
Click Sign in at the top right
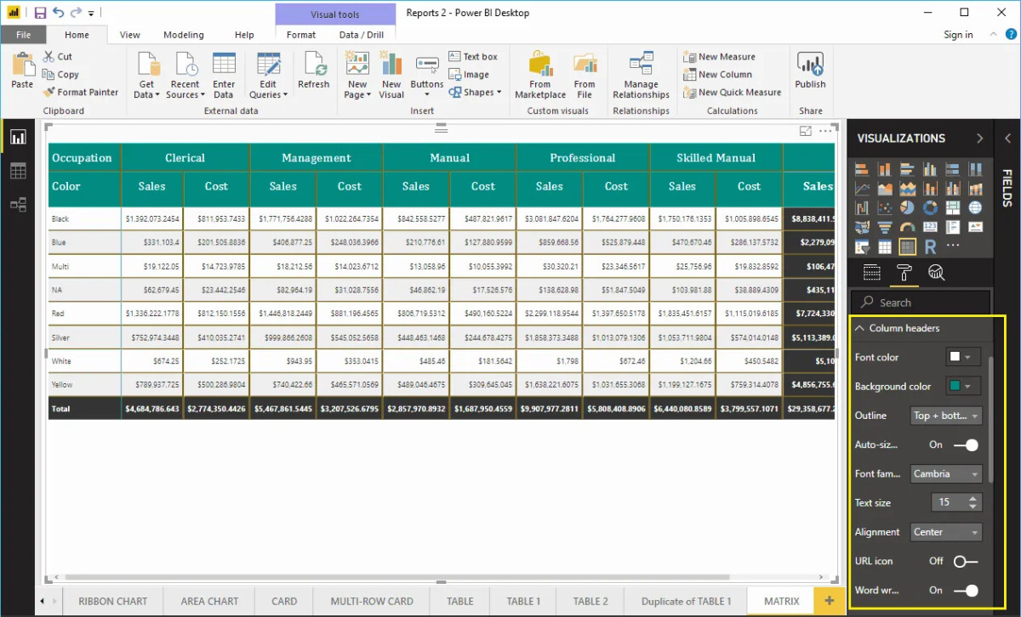(x=958, y=35)
